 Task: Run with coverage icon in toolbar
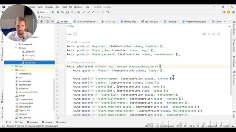click(x=63, y=12)
